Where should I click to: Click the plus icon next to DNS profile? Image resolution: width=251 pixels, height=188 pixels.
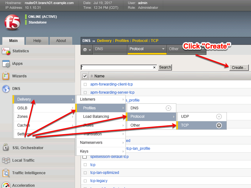tap(168, 108)
